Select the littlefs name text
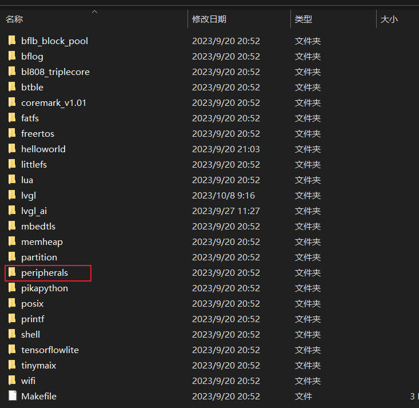The image size is (419, 408). pos(34,165)
